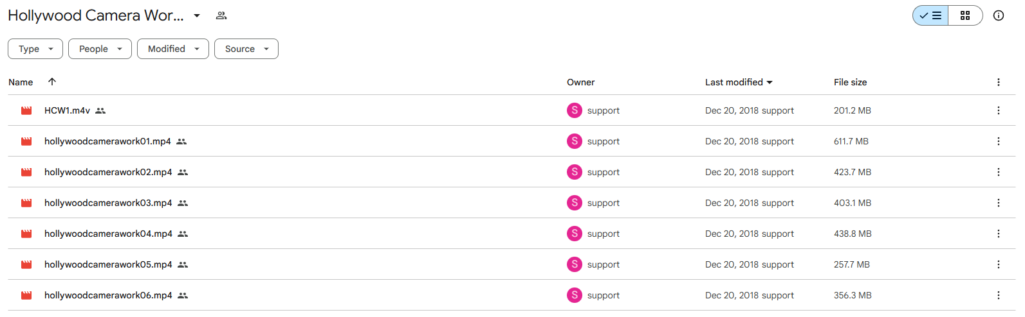Open the Type filter dropdown

click(x=35, y=49)
